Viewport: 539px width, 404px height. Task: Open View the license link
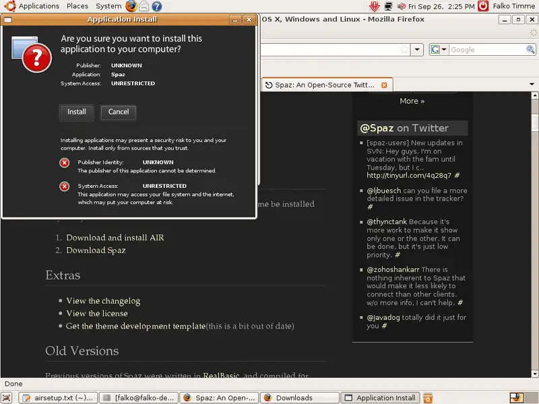pos(97,313)
